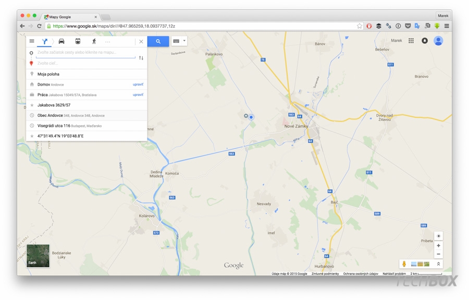
Task: Open the Google Translate extension
Action: (x=417, y=26)
